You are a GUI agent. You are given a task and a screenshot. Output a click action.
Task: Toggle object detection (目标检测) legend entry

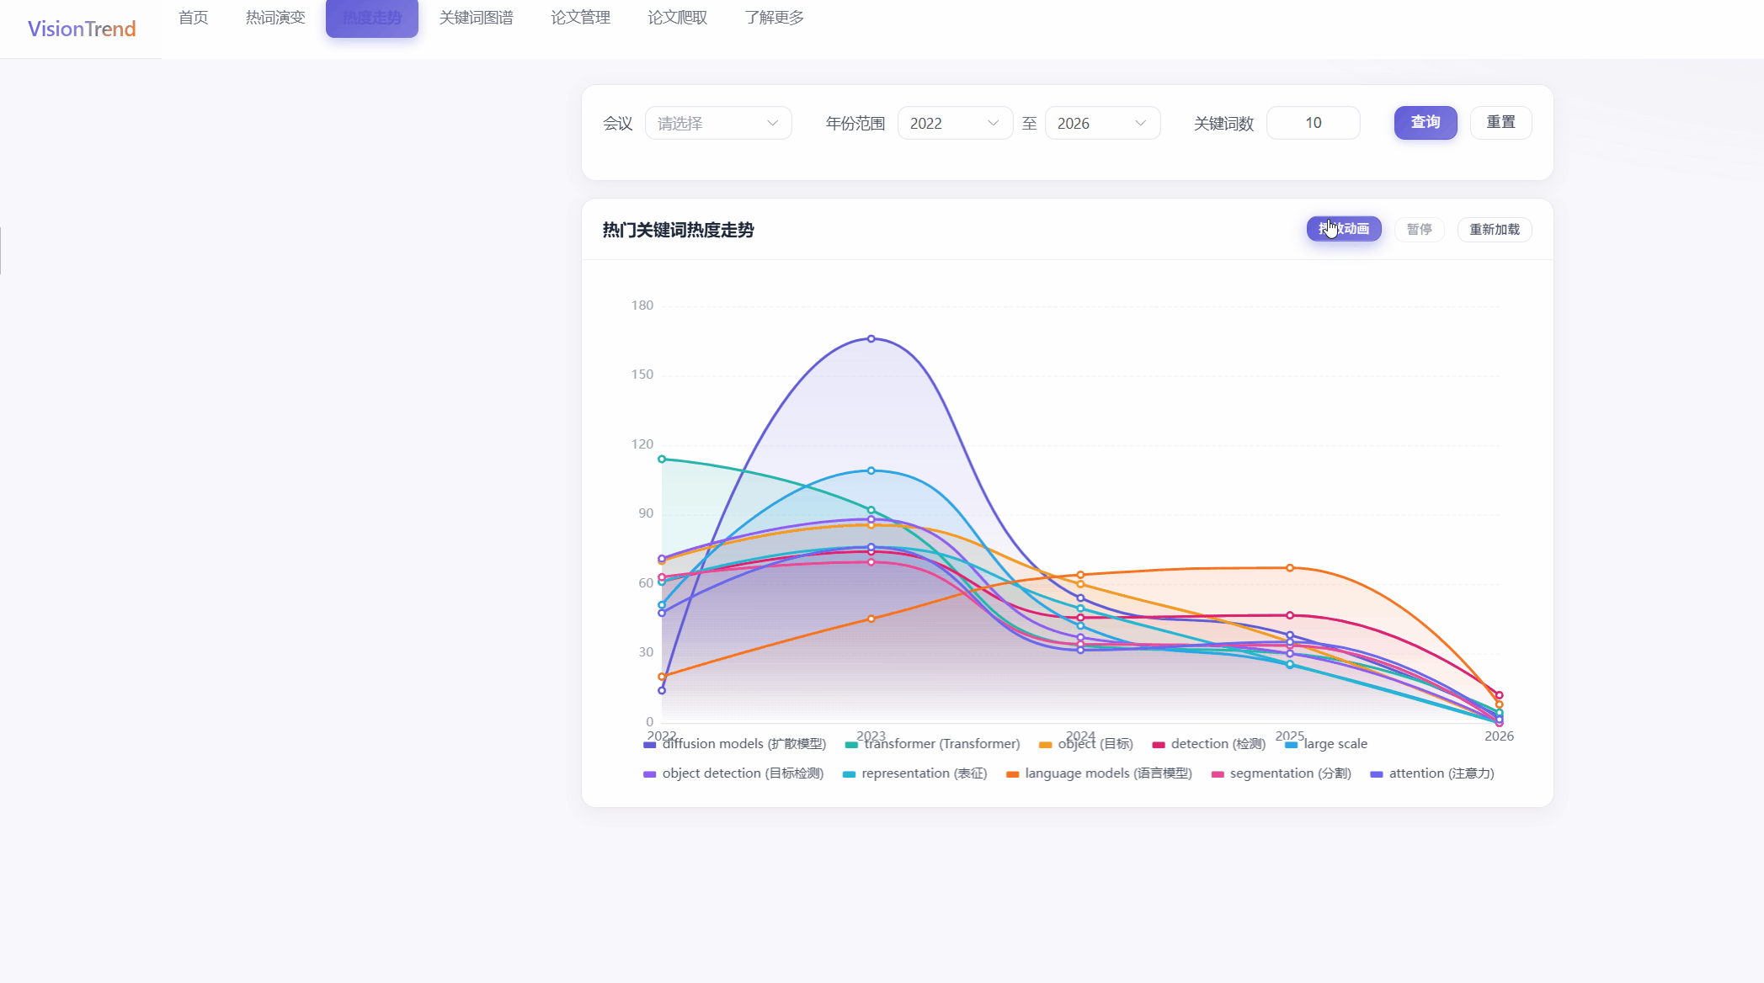[733, 773]
